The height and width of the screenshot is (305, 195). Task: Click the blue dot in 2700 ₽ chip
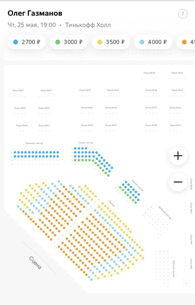click(x=16, y=42)
